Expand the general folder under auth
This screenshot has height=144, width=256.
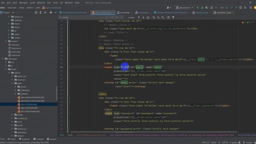(x=15, y=94)
